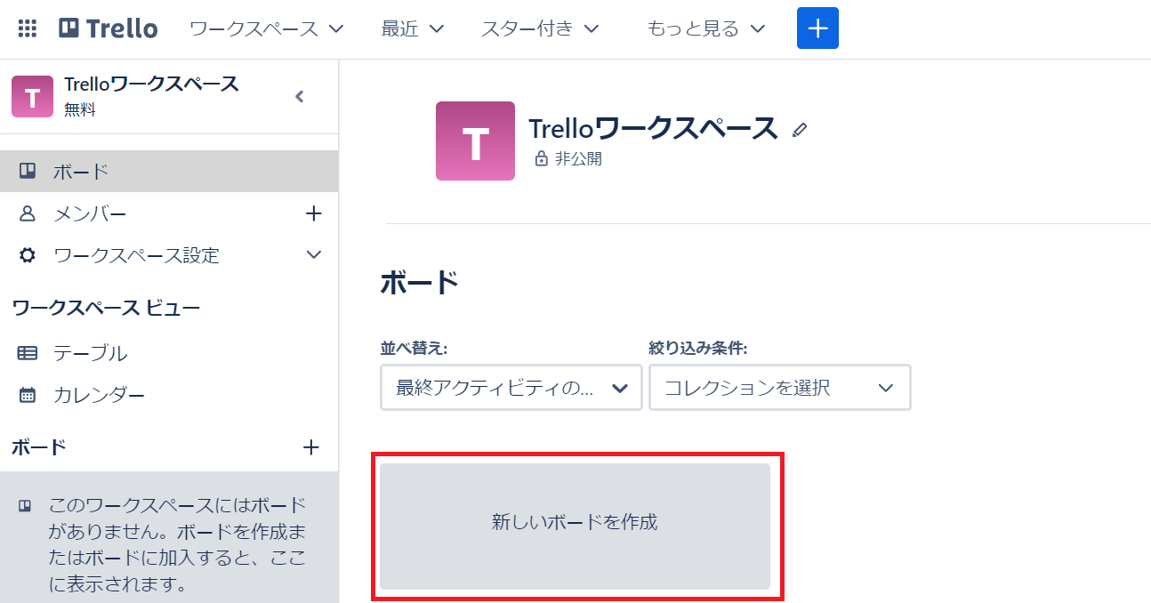
Task: Expand the もっと見る menu
Action: click(x=706, y=28)
